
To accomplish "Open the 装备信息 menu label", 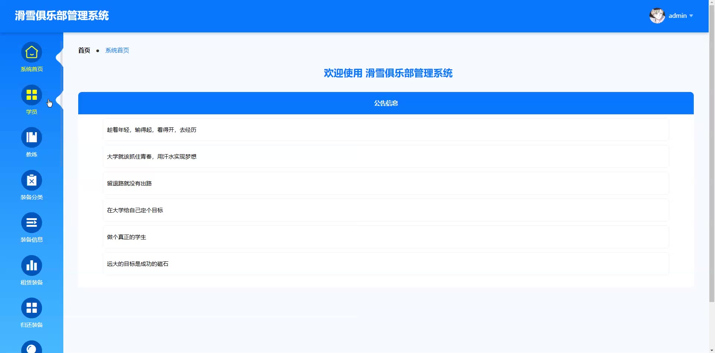I will pyautogui.click(x=32, y=239).
